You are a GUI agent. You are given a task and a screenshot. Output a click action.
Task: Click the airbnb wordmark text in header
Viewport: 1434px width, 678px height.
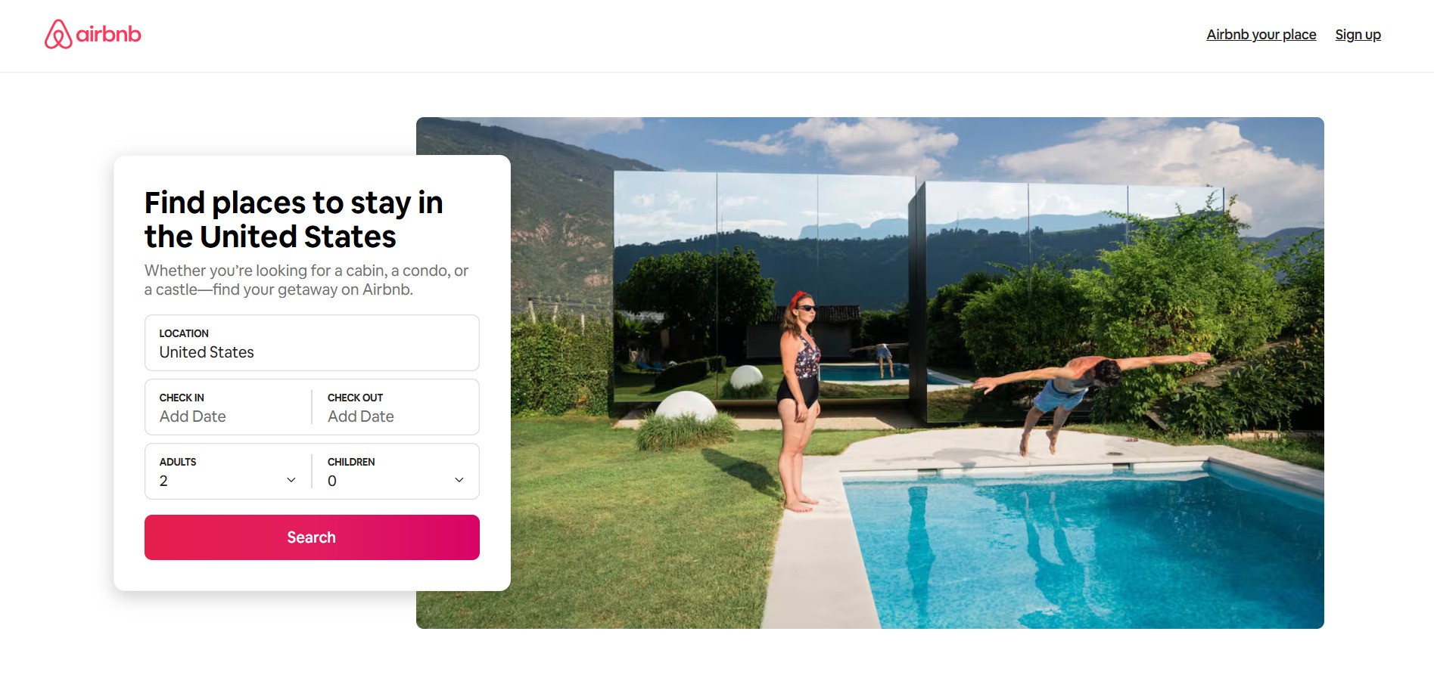coord(108,34)
